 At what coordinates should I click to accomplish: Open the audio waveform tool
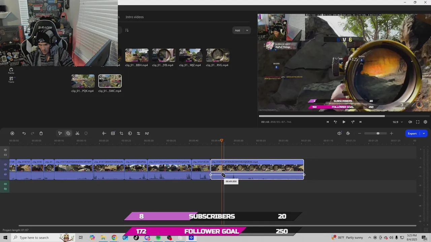click(x=104, y=133)
